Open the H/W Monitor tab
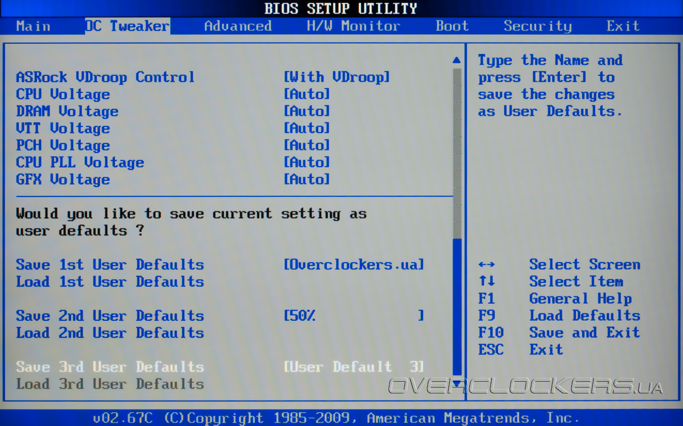Image resolution: width=683 pixels, height=426 pixels. [353, 26]
